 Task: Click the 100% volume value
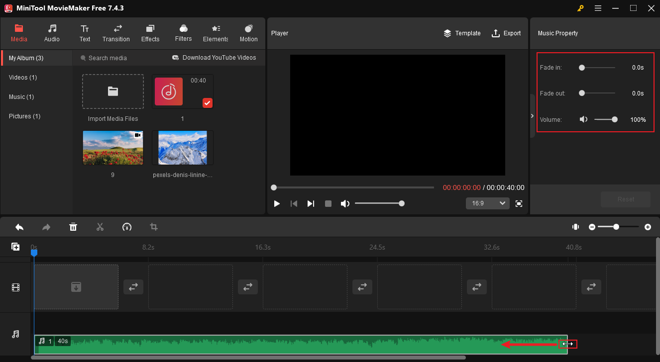[638, 120]
